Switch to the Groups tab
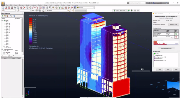 [x=11, y=56]
